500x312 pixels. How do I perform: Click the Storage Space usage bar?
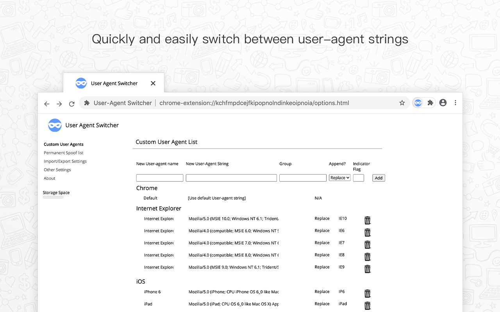tap(54, 197)
